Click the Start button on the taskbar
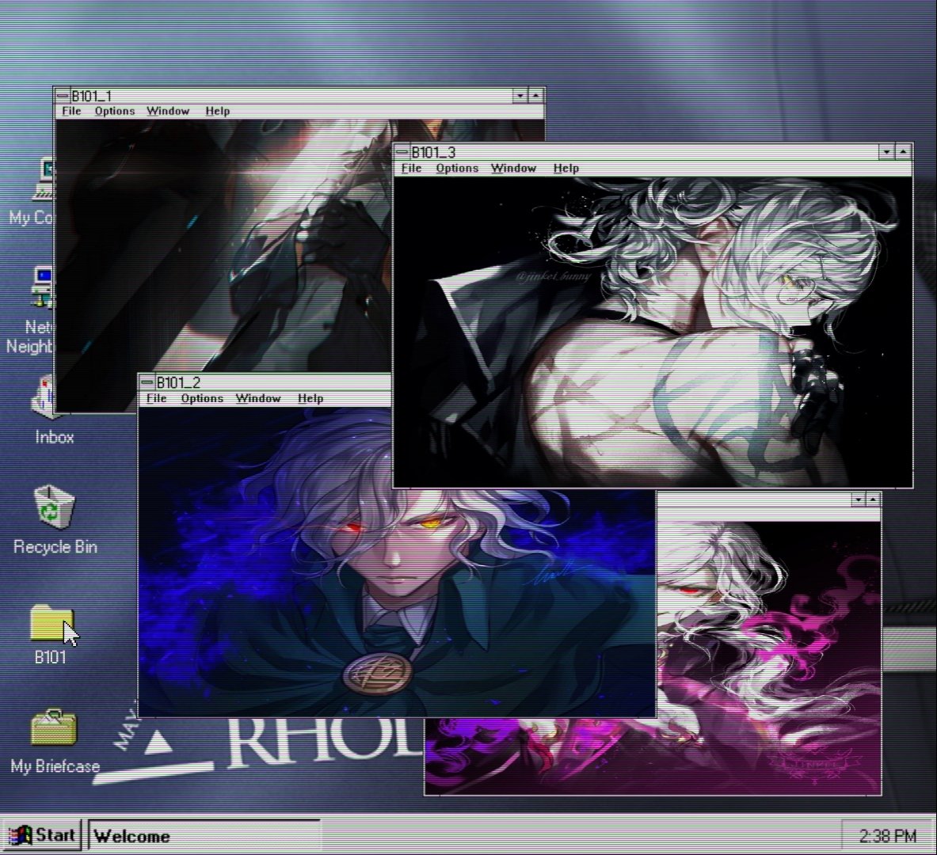The height and width of the screenshot is (855, 937). click(42, 834)
